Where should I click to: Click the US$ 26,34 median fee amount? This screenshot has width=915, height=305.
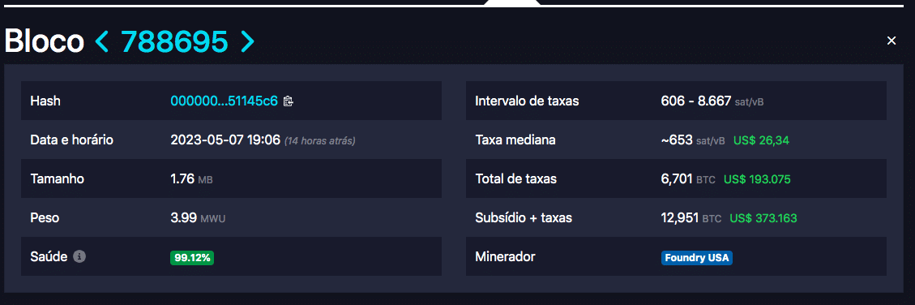pyautogui.click(x=762, y=140)
